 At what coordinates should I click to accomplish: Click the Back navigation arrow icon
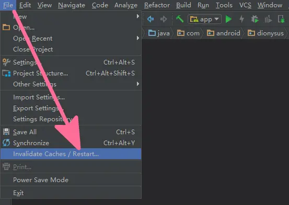click(151, 19)
